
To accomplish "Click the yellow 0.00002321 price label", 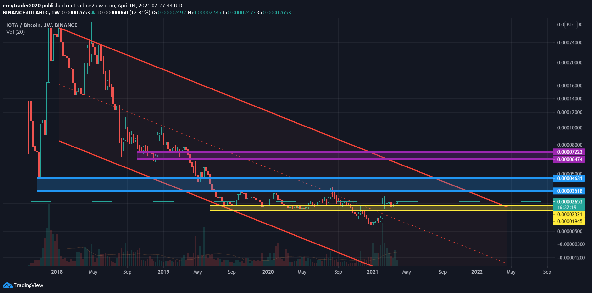I will 569,214.
